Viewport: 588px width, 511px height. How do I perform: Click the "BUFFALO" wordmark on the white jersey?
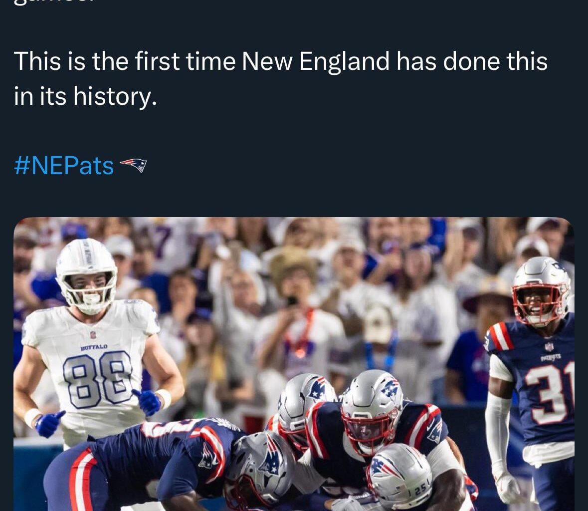tap(93, 346)
